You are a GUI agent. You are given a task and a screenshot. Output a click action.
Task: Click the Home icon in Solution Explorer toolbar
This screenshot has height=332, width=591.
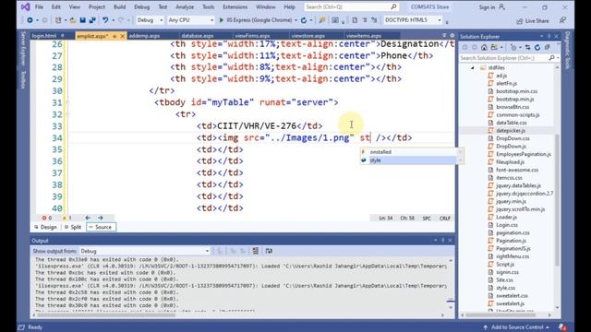(484, 47)
